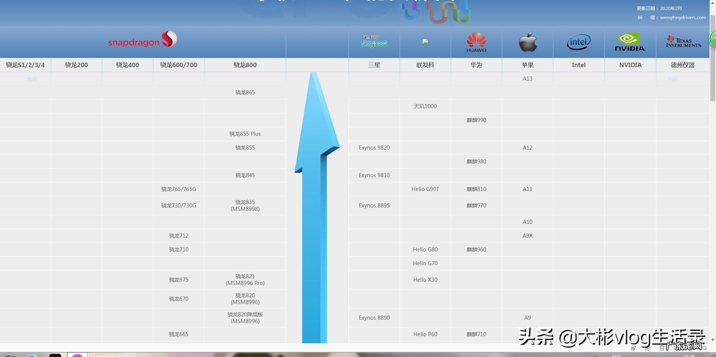The width and height of the screenshot is (716, 357).
Task: Click the 麒麟990 entry in Huawei column
Action: [476, 120]
